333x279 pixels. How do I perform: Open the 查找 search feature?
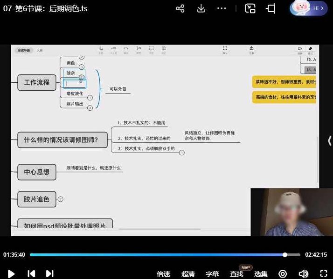(236, 274)
